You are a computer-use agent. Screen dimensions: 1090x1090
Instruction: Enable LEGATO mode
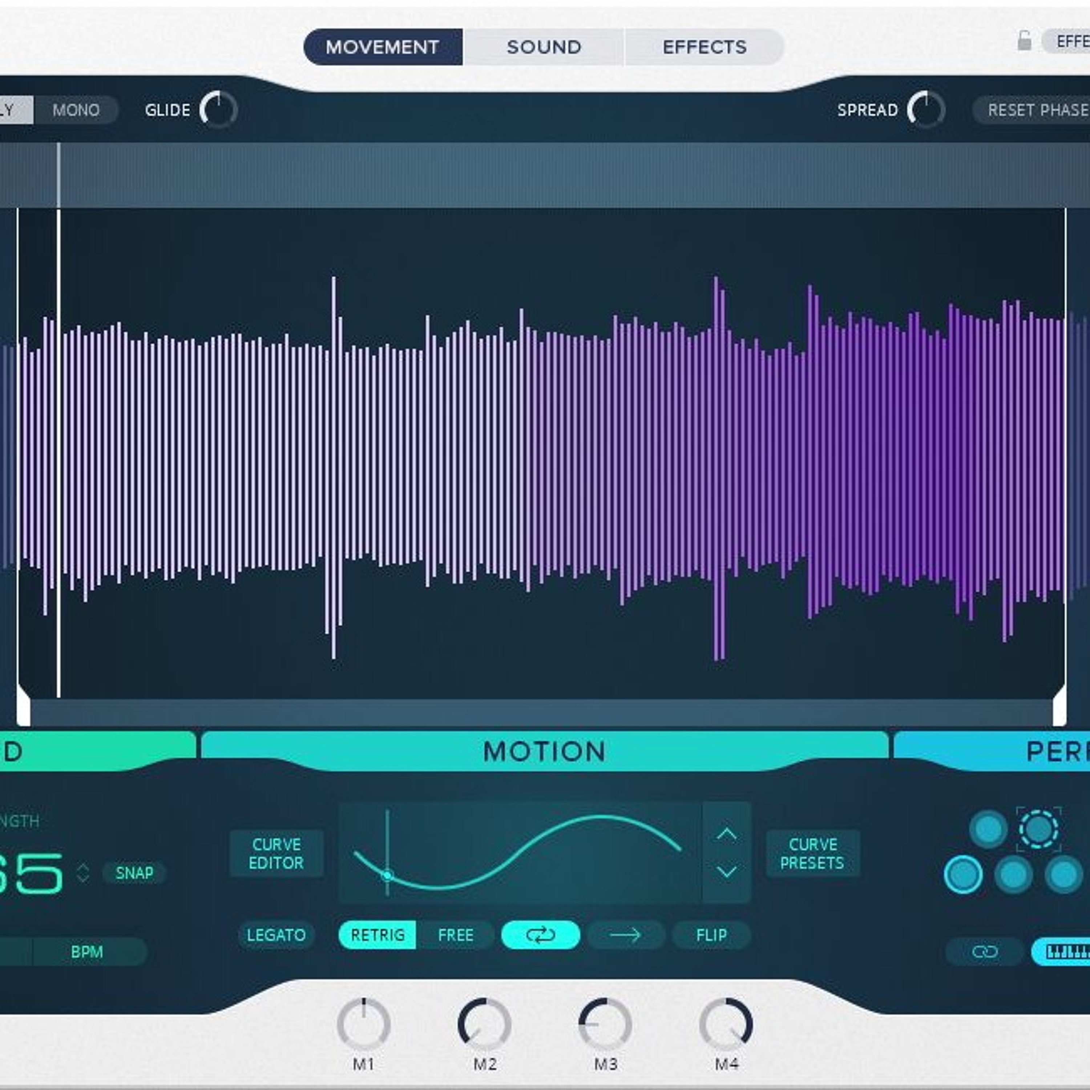[276, 935]
